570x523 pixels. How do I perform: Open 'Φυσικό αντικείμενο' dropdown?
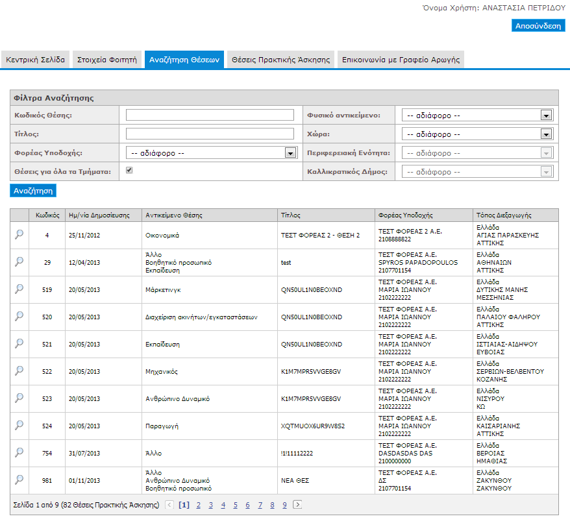coord(477,116)
